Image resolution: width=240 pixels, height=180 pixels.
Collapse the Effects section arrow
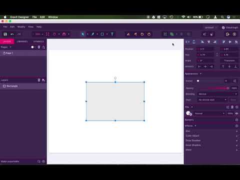(x=195, y=126)
